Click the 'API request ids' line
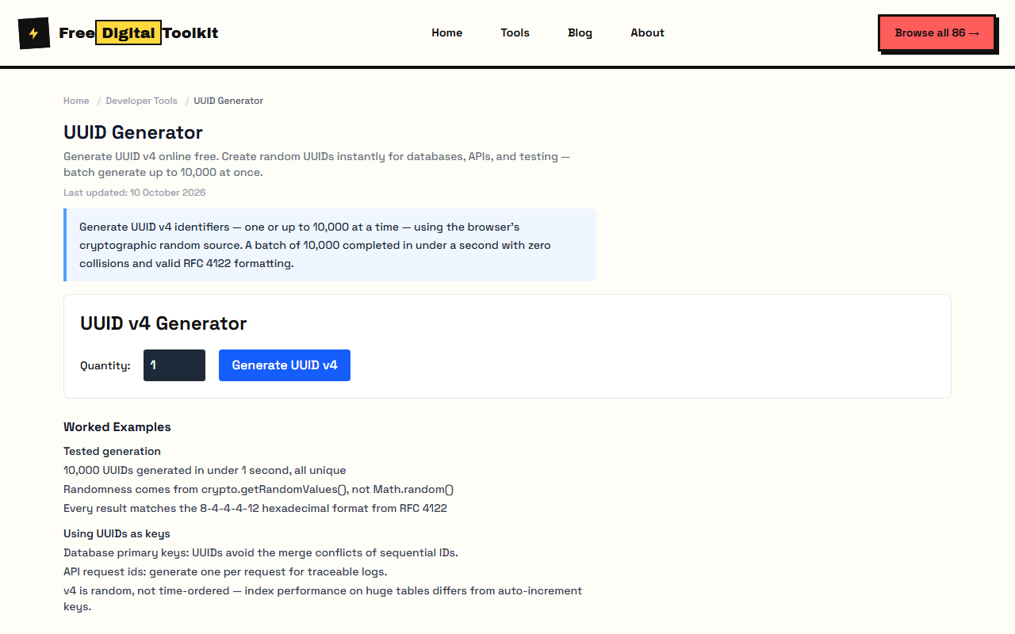Screen dimensions: 1015x634 [225, 571]
